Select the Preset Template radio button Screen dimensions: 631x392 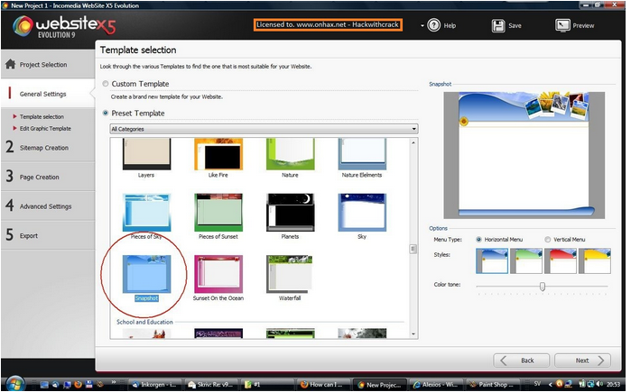tap(106, 114)
